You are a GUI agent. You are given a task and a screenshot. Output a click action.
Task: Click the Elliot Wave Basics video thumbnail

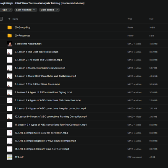[10, 52]
